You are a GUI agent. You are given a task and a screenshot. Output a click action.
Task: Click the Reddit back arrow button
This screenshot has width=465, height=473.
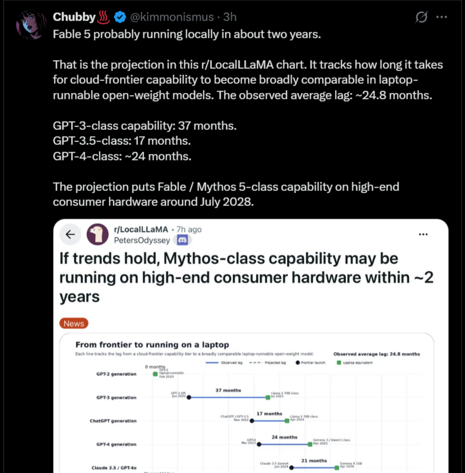pyautogui.click(x=71, y=234)
